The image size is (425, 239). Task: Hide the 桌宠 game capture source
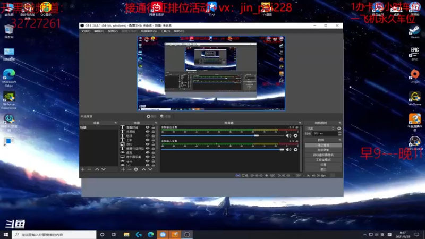148,152
